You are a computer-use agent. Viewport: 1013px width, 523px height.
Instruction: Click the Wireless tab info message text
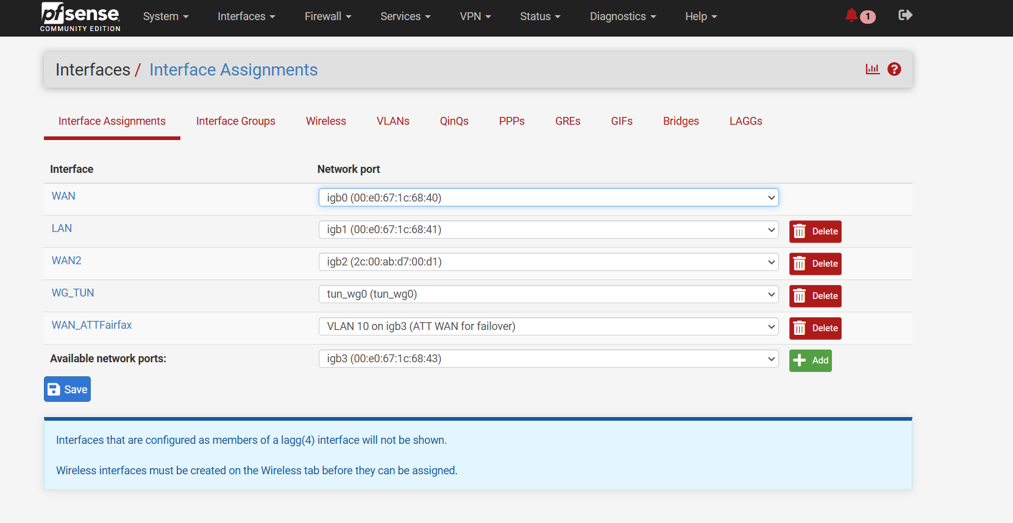pos(257,471)
